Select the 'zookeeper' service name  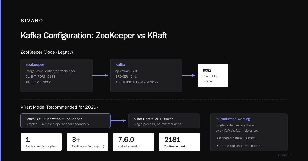click(x=35, y=65)
